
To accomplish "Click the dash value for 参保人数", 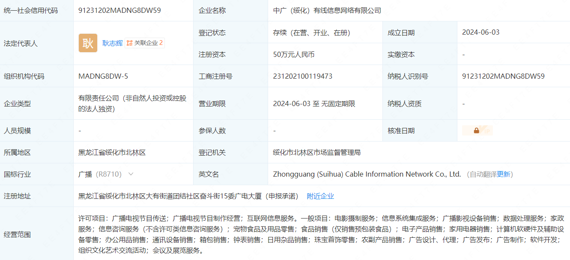I will 275,131.
